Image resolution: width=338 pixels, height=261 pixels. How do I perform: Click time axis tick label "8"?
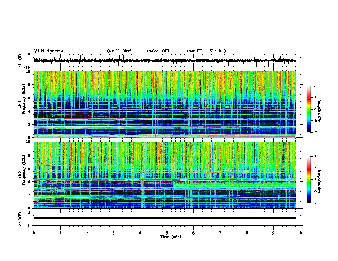click(247, 233)
